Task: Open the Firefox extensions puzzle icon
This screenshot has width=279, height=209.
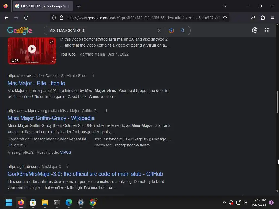Action: 263,17
